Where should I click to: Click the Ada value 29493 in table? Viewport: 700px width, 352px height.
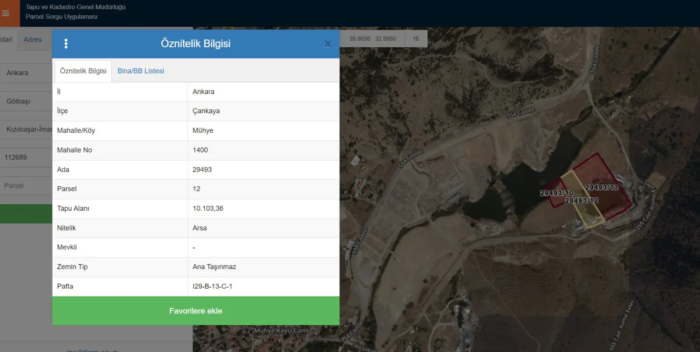pyautogui.click(x=202, y=170)
